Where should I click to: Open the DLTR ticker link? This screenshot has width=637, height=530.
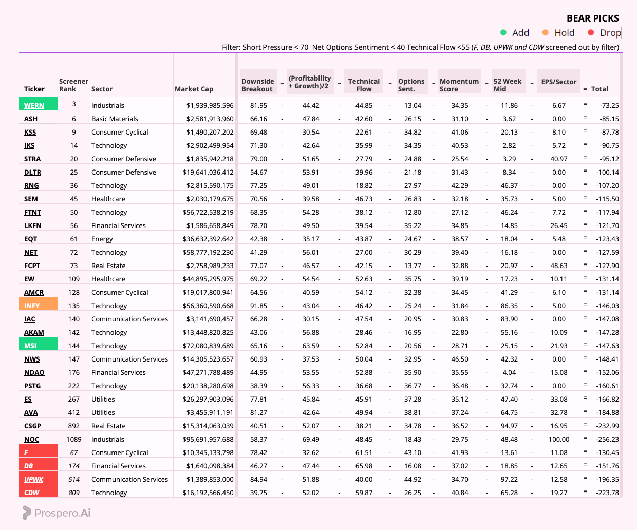32,172
